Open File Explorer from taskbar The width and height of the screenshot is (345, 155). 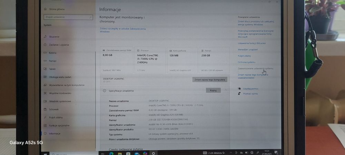(x=119, y=154)
